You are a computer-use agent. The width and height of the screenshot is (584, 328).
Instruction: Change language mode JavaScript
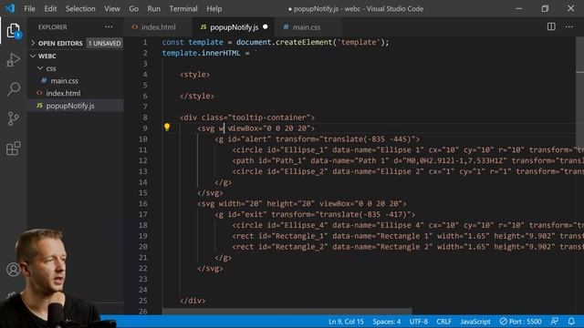(475, 322)
